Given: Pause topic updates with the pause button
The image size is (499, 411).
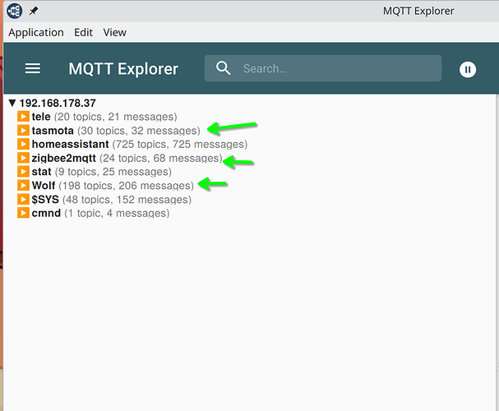Looking at the screenshot, I should [468, 69].
